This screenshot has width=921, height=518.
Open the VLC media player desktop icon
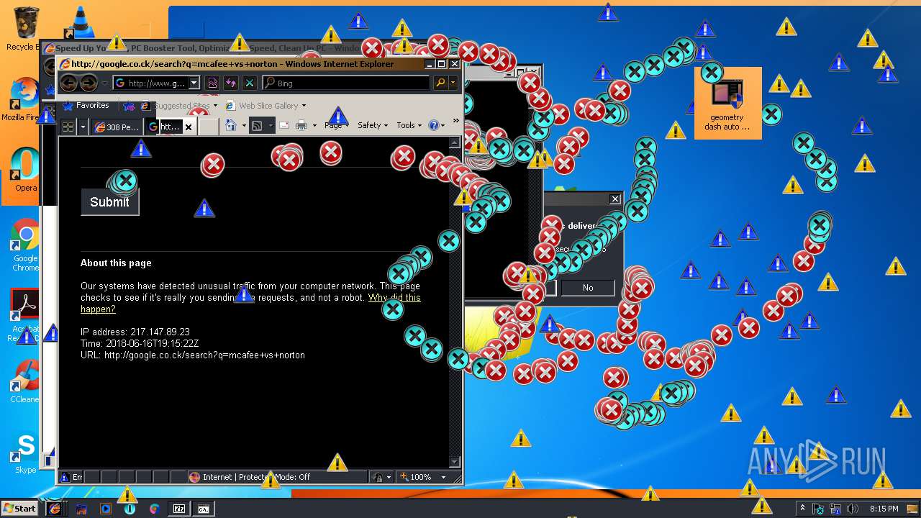pos(80,22)
